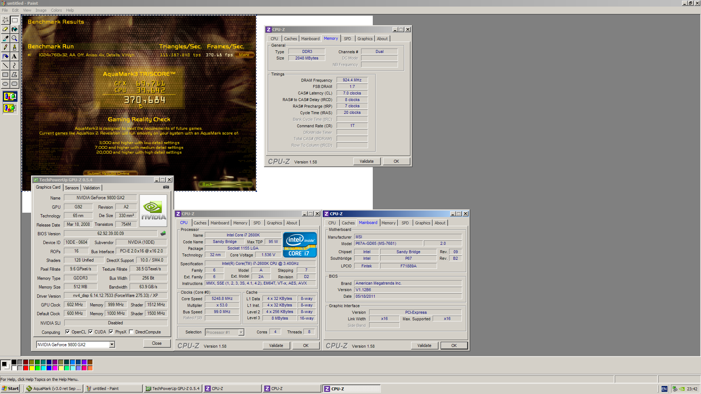
Task: Click the mainboard model P67A-GD65 (MS-7681) field
Action: coord(388,244)
